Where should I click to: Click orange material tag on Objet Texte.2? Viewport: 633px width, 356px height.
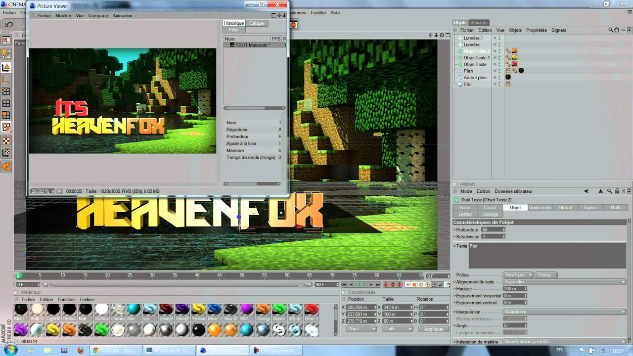pos(515,50)
